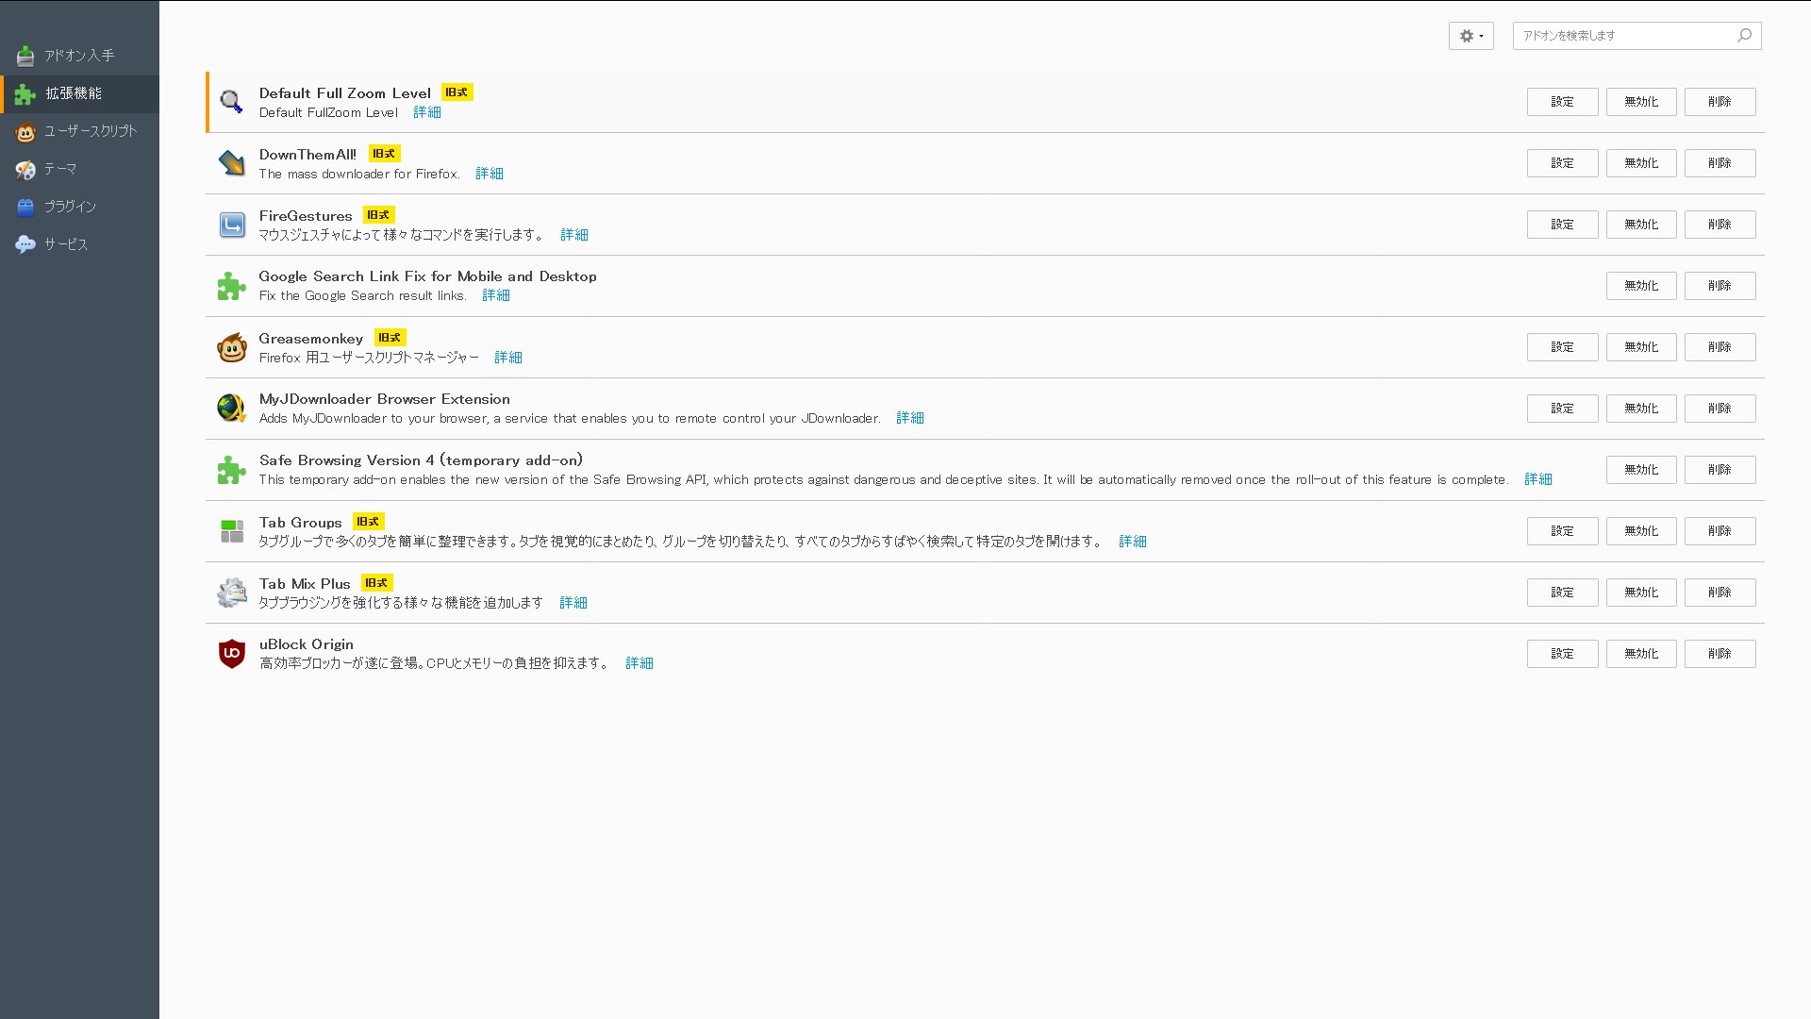Remove Default Full Zoom Level with 削除

pos(1720,102)
